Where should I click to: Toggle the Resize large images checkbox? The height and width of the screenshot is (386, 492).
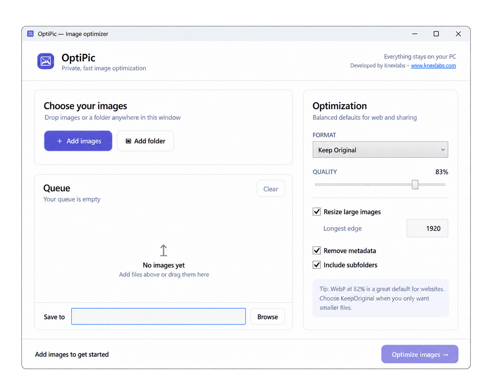click(x=316, y=212)
